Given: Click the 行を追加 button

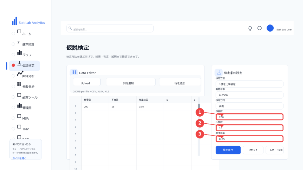Looking at the screenshot, I should 180,82.
